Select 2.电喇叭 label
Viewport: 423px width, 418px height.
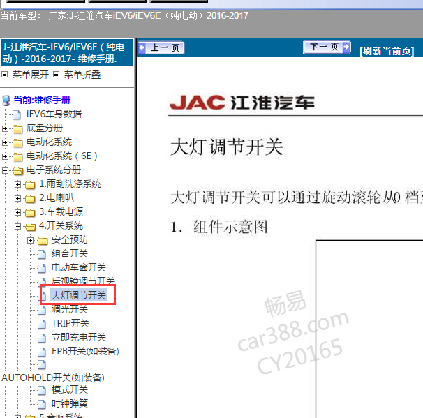tap(57, 197)
